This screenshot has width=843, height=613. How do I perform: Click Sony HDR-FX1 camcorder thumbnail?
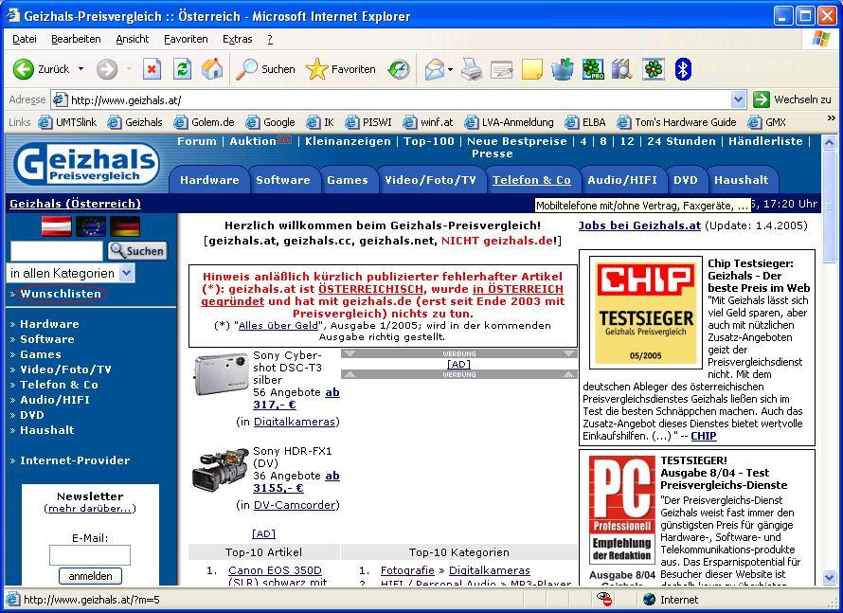point(221,471)
